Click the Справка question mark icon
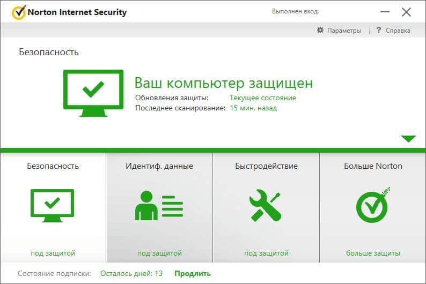The height and width of the screenshot is (284, 426). click(x=379, y=30)
